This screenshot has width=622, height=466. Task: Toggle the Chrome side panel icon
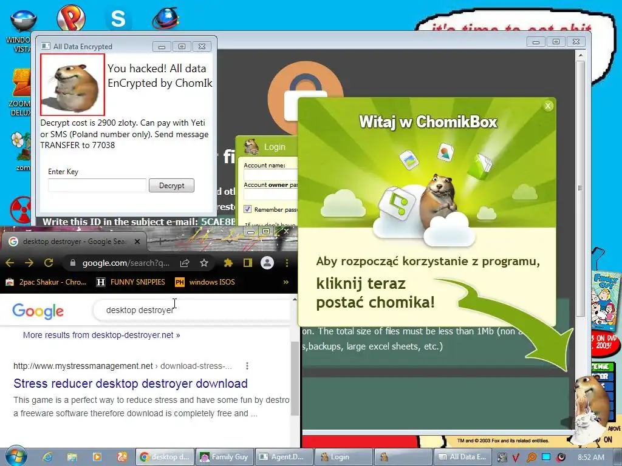(x=248, y=263)
